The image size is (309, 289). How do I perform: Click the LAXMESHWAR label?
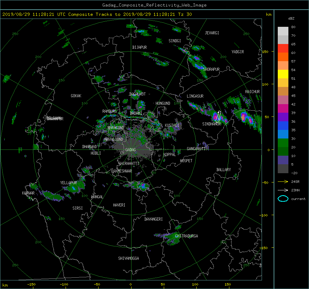(122, 171)
